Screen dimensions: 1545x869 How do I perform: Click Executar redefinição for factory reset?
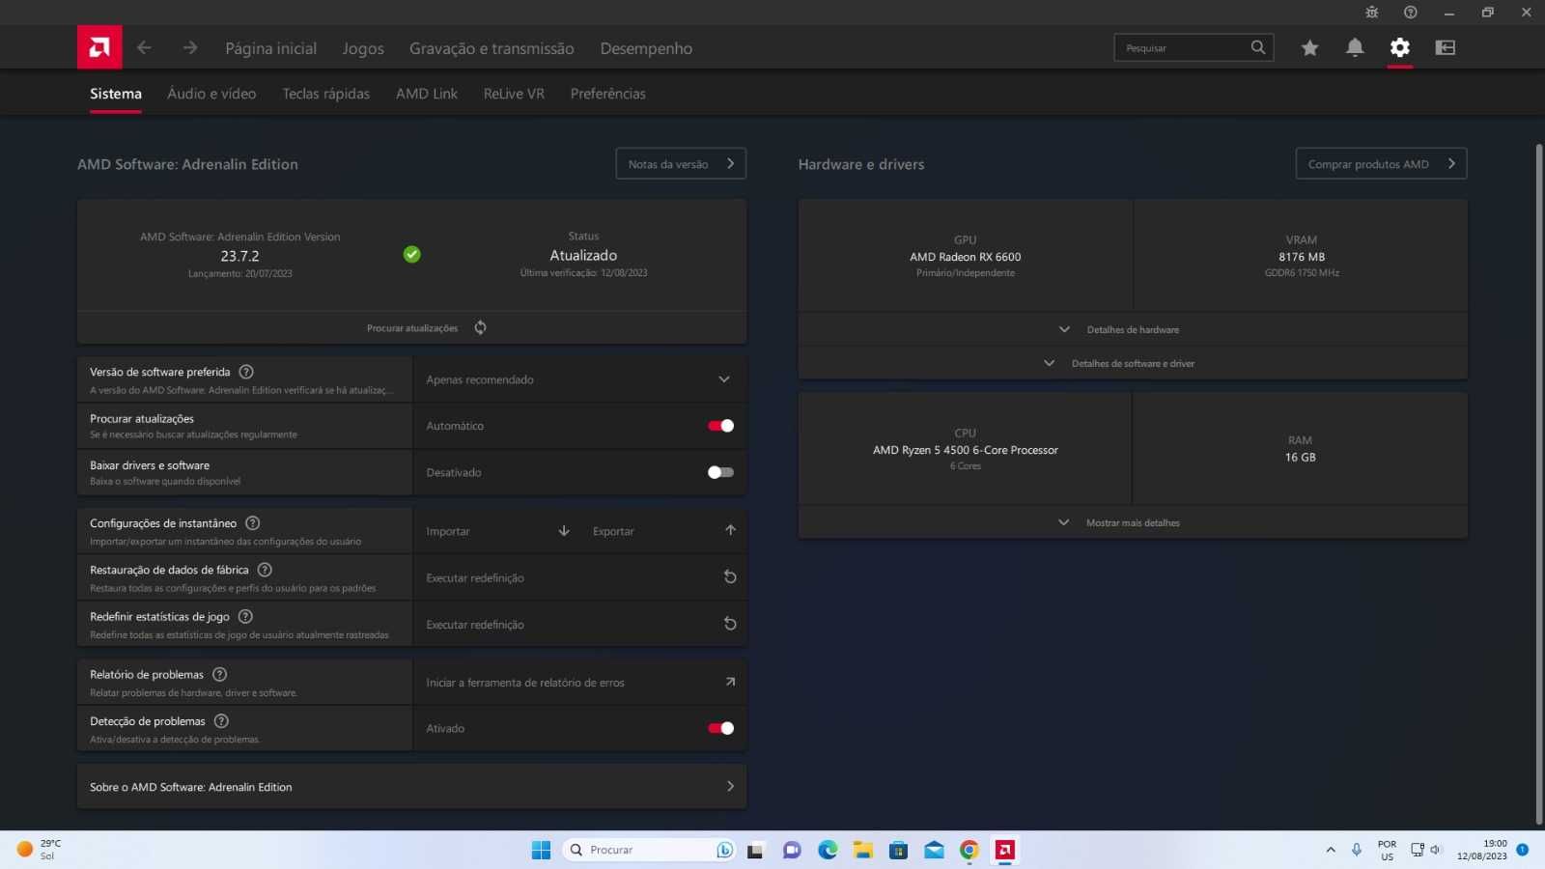click(x=579, y=577)
